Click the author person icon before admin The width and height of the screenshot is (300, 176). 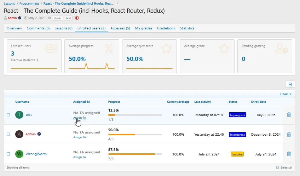[5, 18]
